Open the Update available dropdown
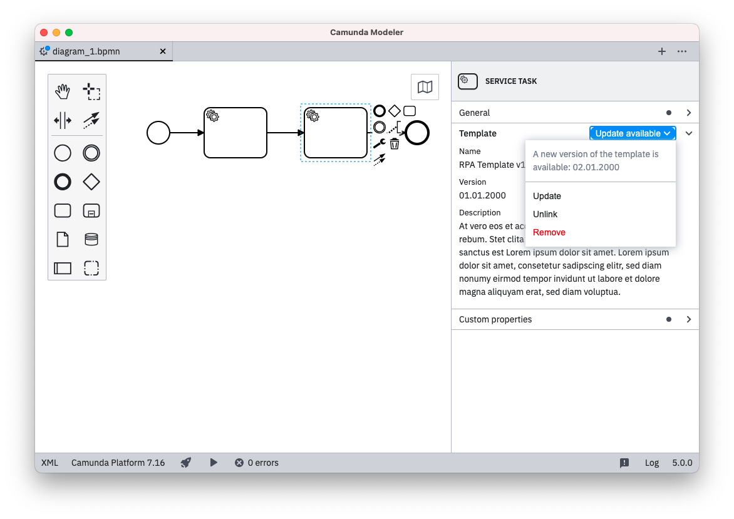The image size is (734, 519). pos(633,133)
